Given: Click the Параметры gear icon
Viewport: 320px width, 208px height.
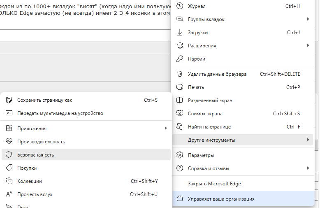Looking at the screenshot, I should (179, 155).
